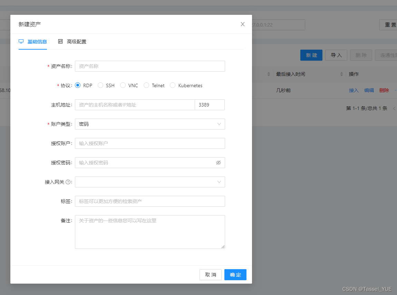Choose VNC as the protocol

coord(123,85)
